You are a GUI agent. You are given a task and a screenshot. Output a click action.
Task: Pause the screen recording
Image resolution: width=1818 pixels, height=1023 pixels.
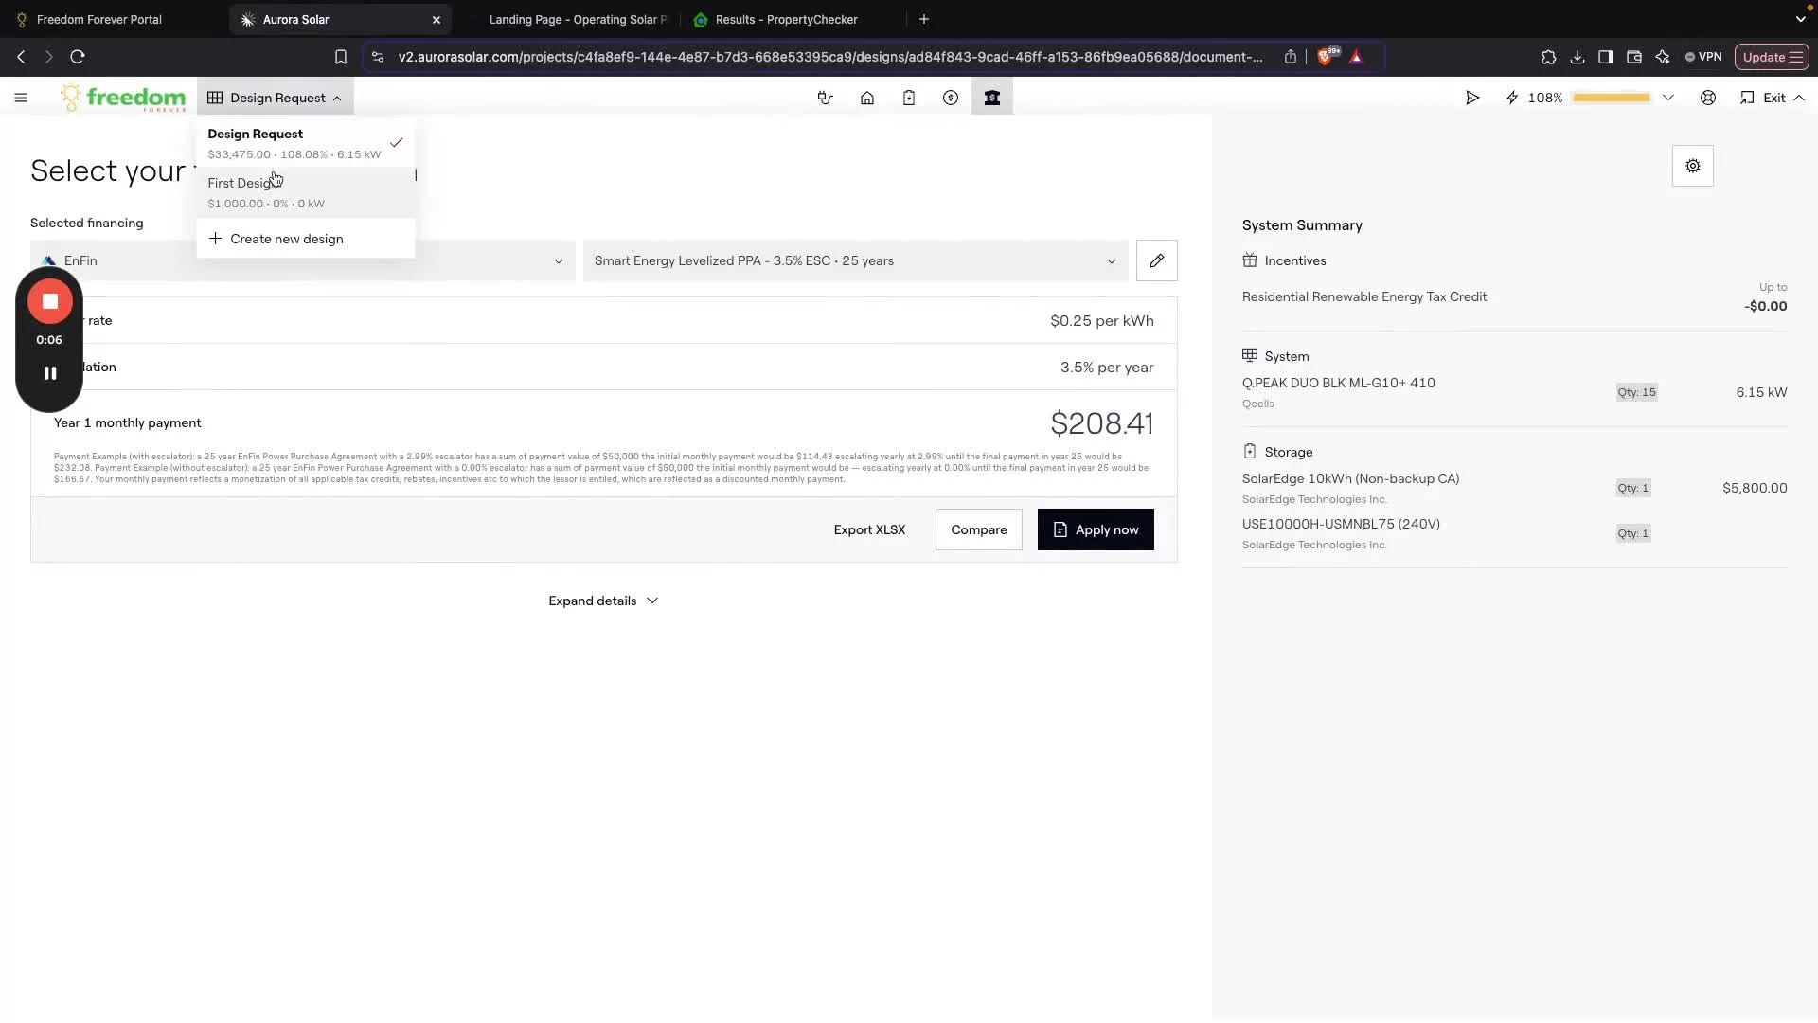(x=50, y=373)
